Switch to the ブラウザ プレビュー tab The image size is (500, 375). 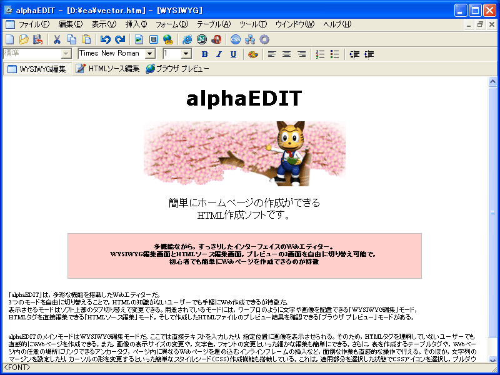(177, 69)
